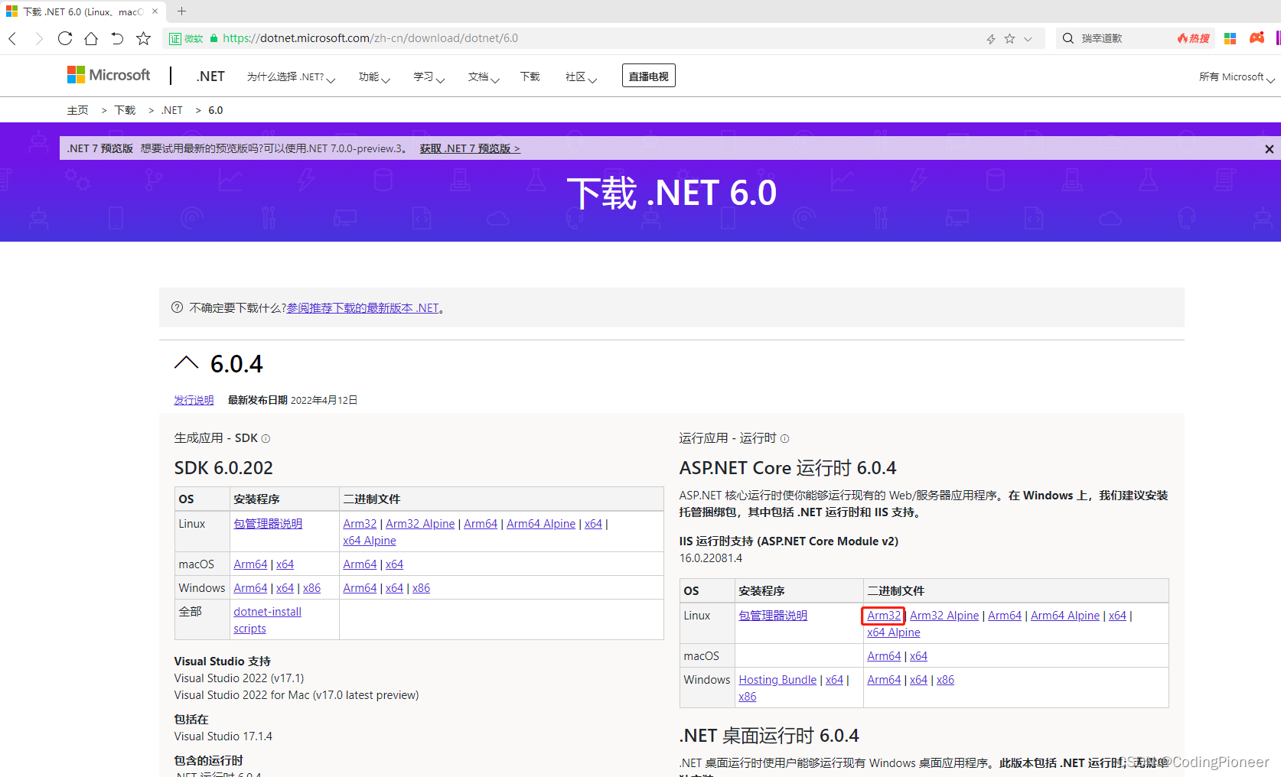Download SDK Windows x86 installer
Image resolution: width=1281 pixels, height=777 pixels.
tap(311, 588)
